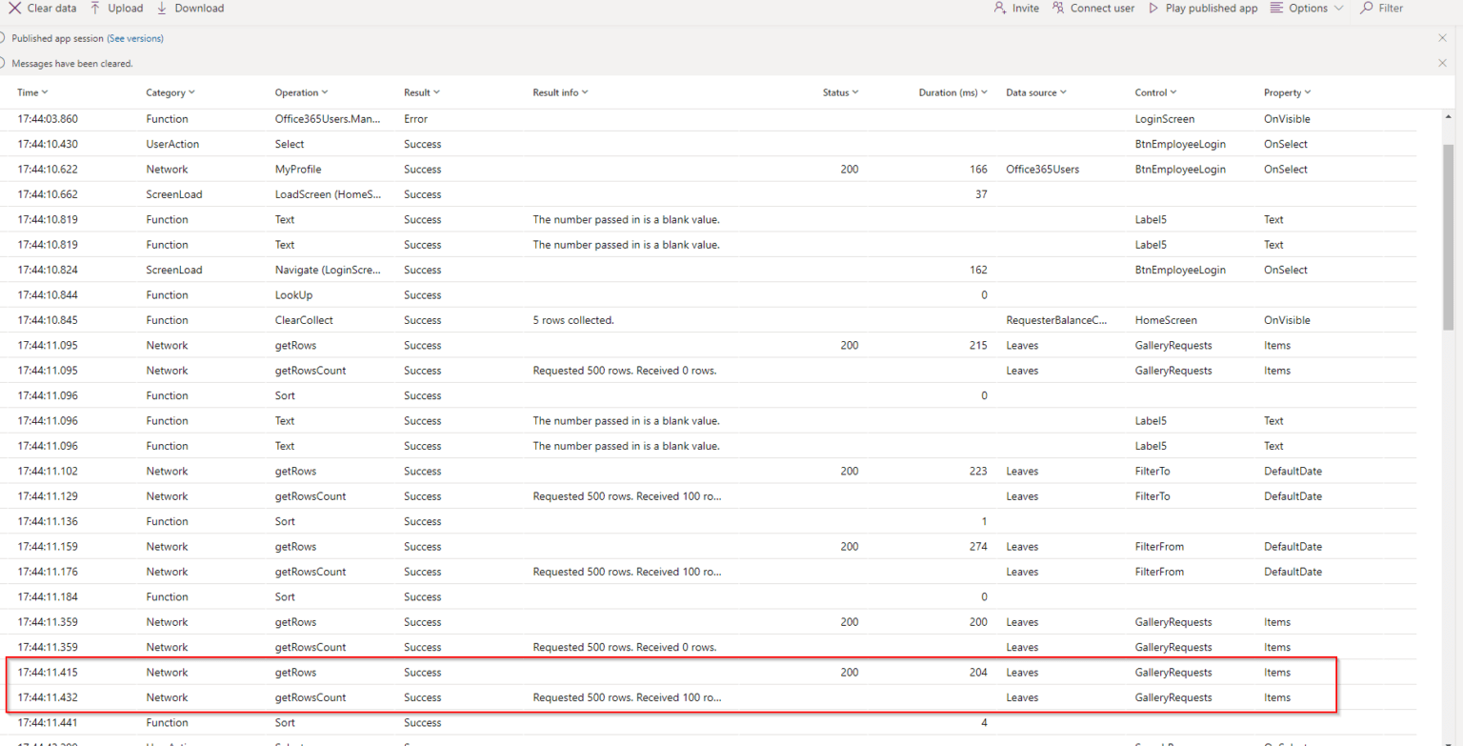Select the highlighted getRows log row
The image size is (1463, 746).
(667, 672)
